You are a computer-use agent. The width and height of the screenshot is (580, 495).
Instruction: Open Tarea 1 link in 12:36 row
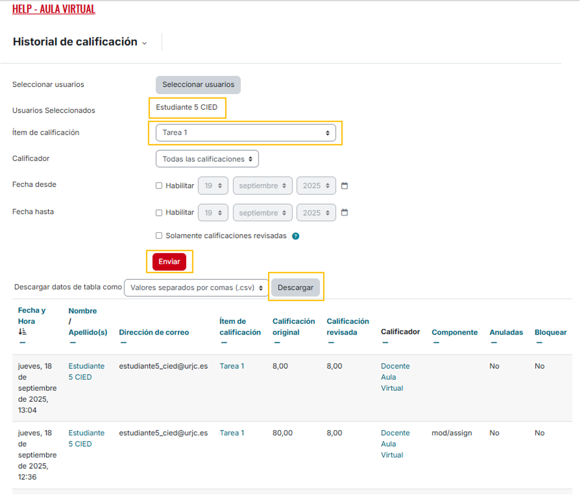tap(232, 433)
